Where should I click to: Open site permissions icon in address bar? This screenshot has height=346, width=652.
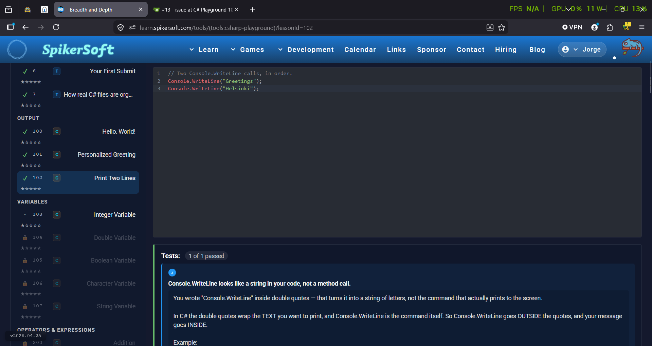pos(132,27)
